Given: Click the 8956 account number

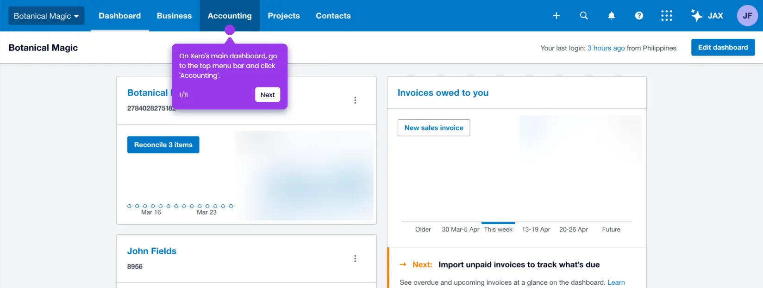Looking at the screenshot, I should coord(135,267).
